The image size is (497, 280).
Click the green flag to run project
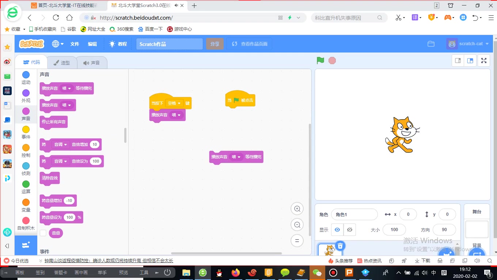[x=320, y=61]
